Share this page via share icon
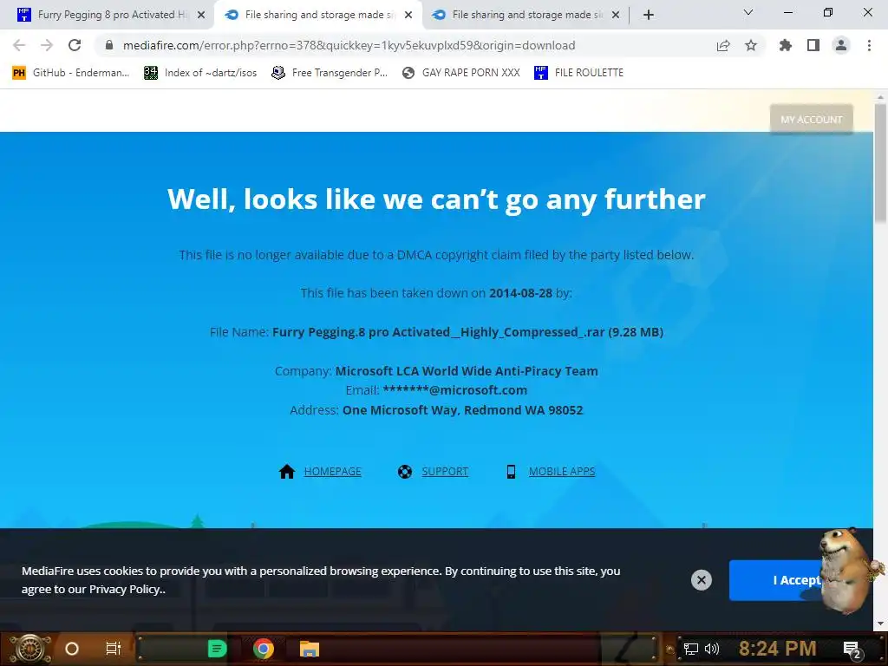888x666 pixels. 723,45
